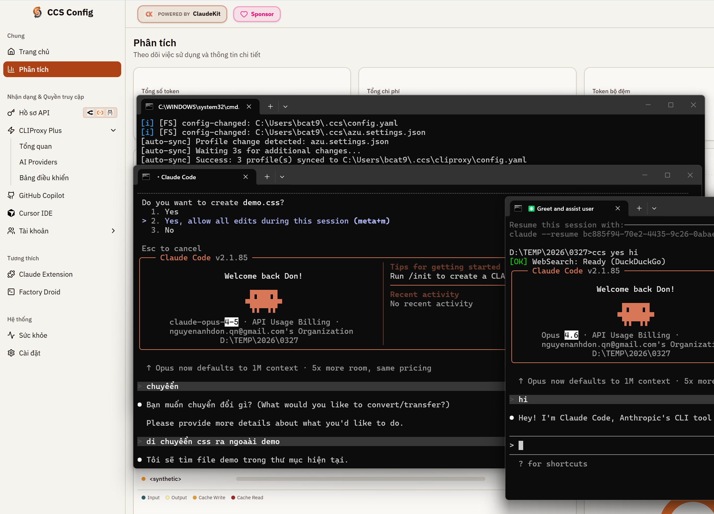Click the Cache Write legend swatch
The width and height of the screenshot is (714, 514).
click(195, 498)
